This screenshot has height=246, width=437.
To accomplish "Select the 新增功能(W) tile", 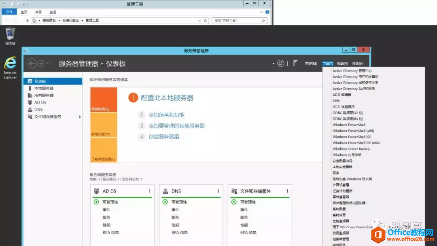I will tap(104, 125).
